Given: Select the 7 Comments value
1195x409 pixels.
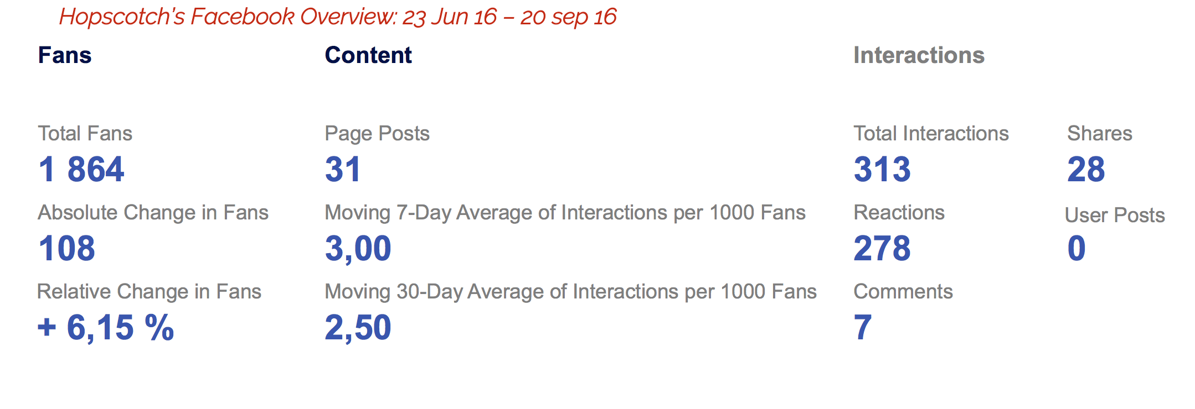Looking at the screenshot, I should (862, 327).
